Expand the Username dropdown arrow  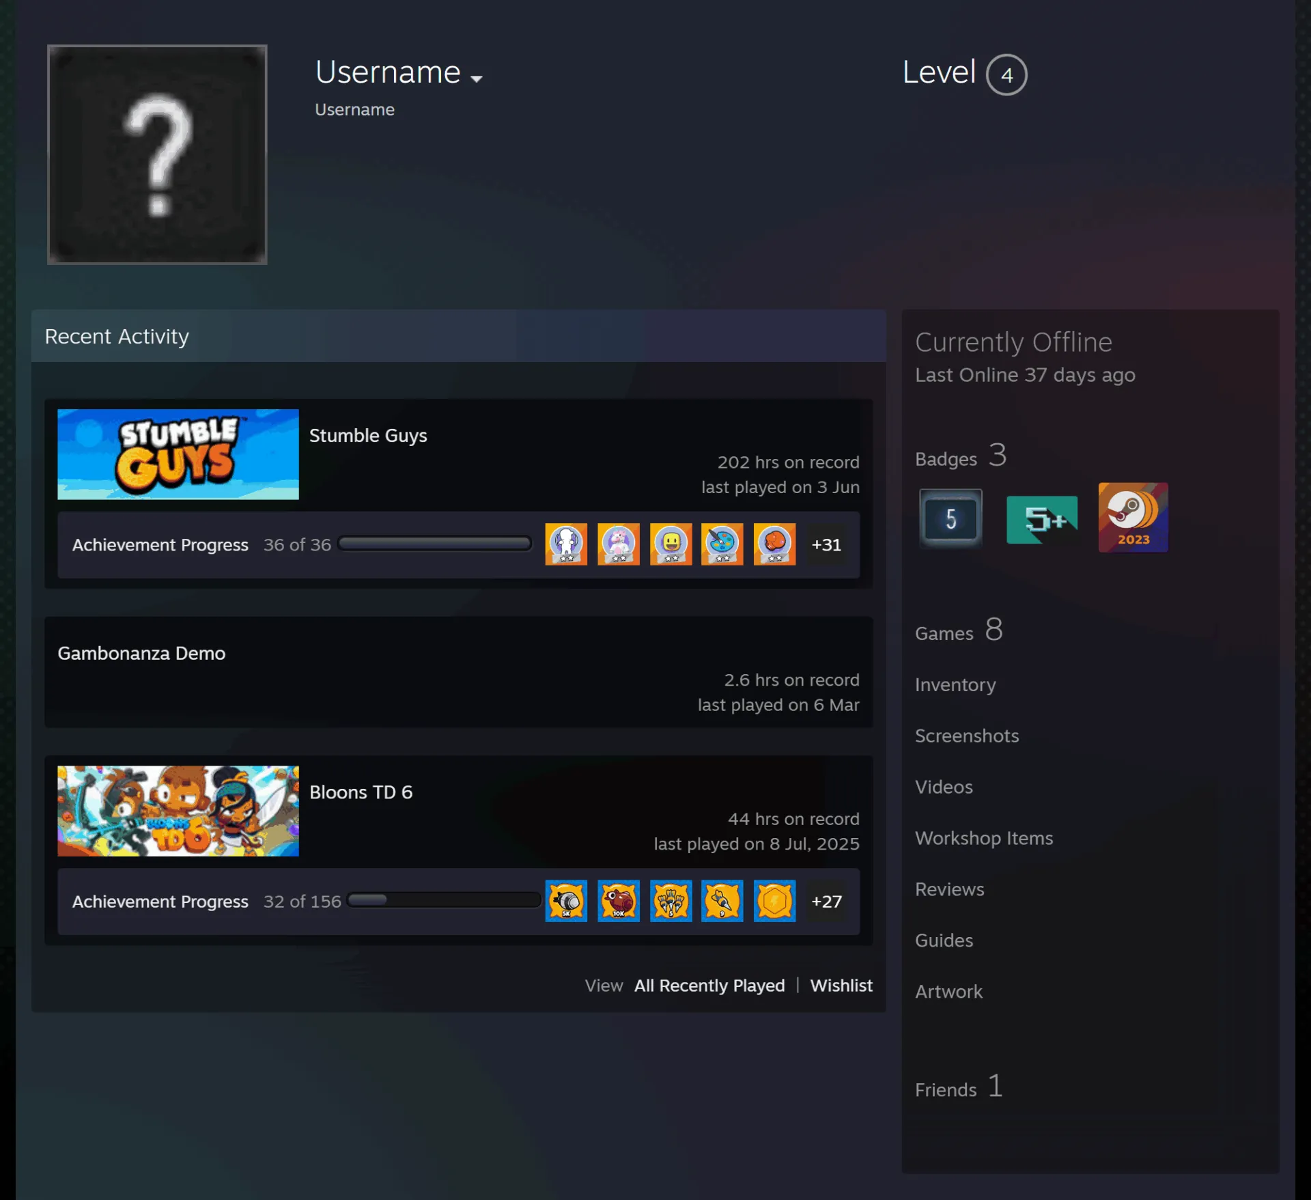pyautogui.click(x=477, y=79)
